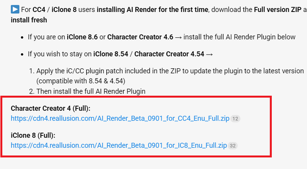Click "install the full AI Render Plugin below" text

pos(239,37)
